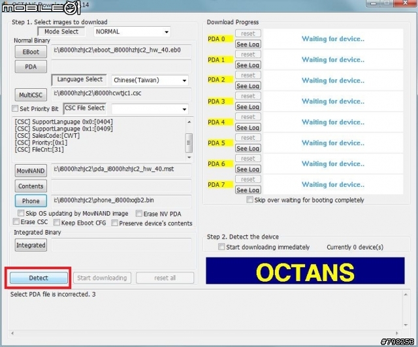Close the OCTANS Downloader window

tap(405, 3)
